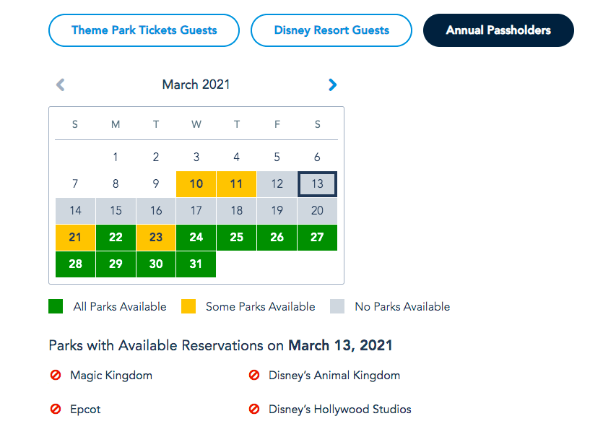Image resolution: width=603 pixels, height=437 pixels.
Task: Click unavailable icon beside Magic Kingdom
Action: 56,376
